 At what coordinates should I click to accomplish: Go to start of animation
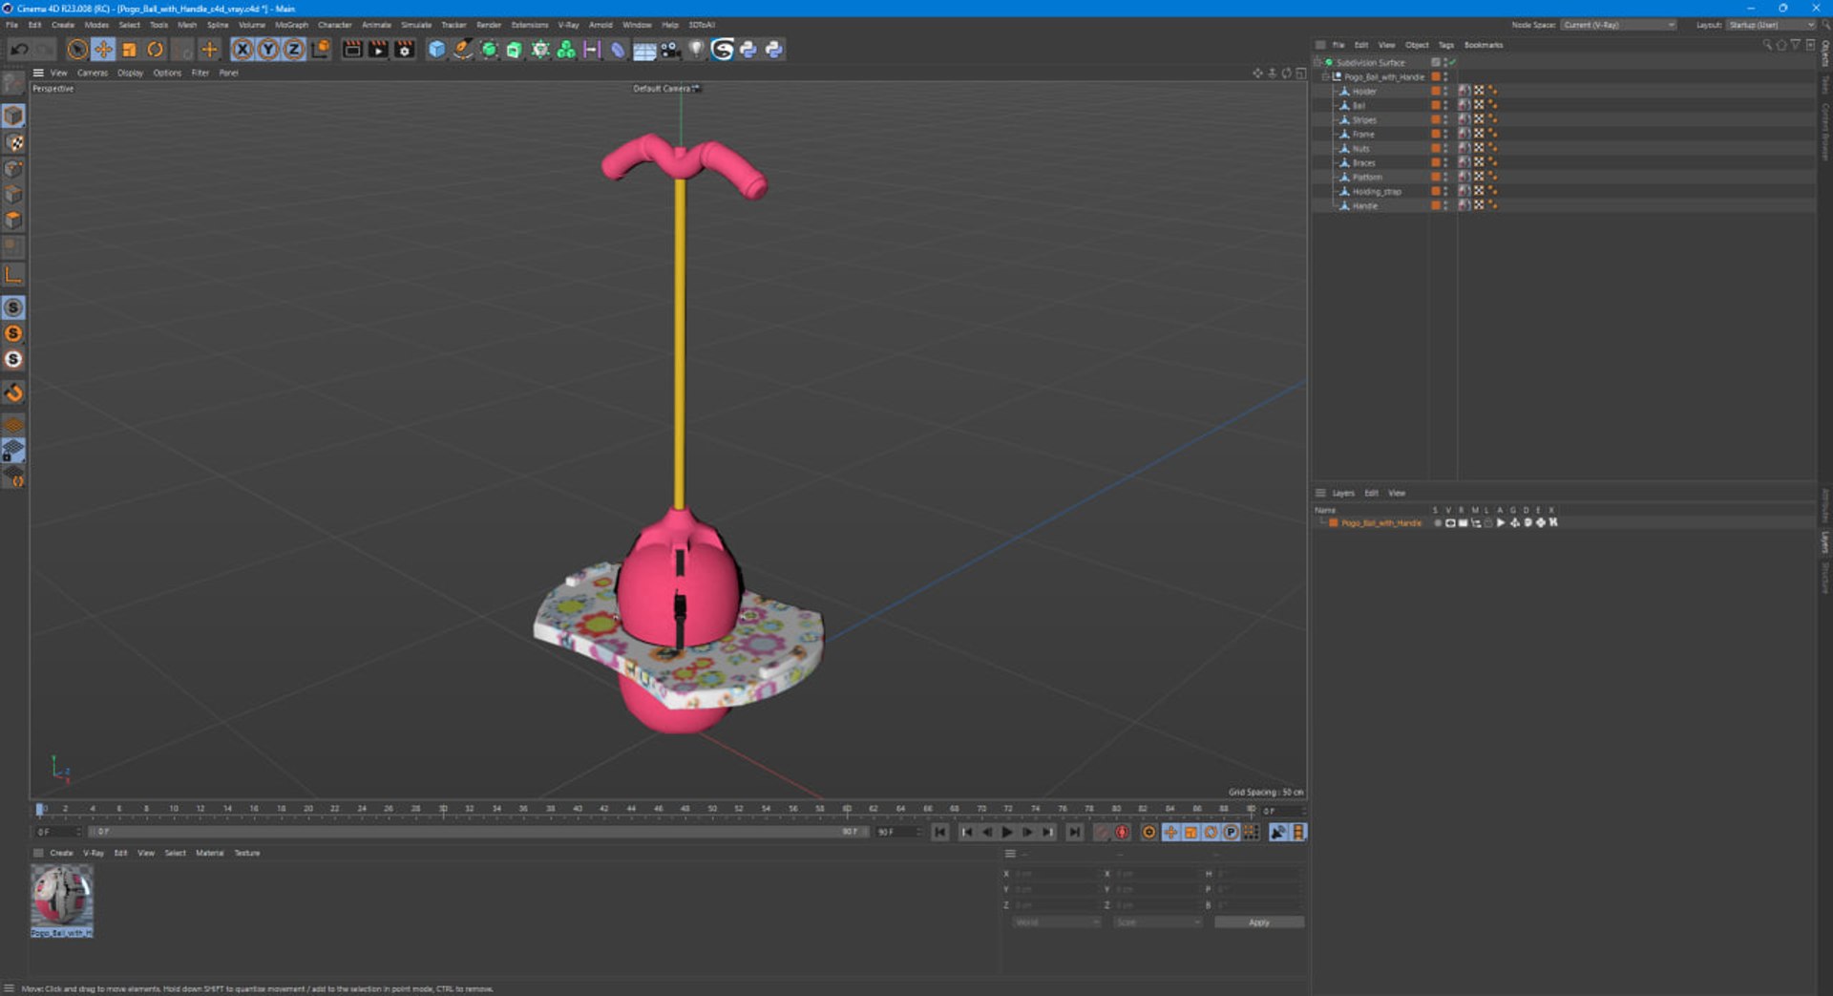[x=939, y=833]
